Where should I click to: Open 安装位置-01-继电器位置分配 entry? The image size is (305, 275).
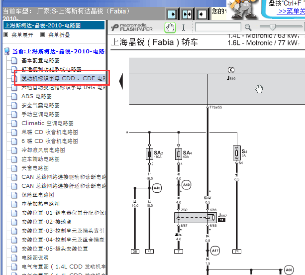click(63, 213)
